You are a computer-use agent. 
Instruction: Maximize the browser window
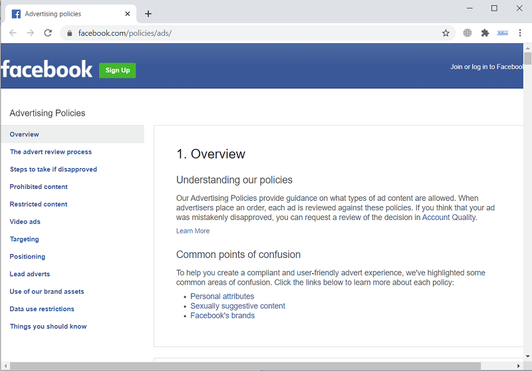pyautogui.click(x=494, y=8)
